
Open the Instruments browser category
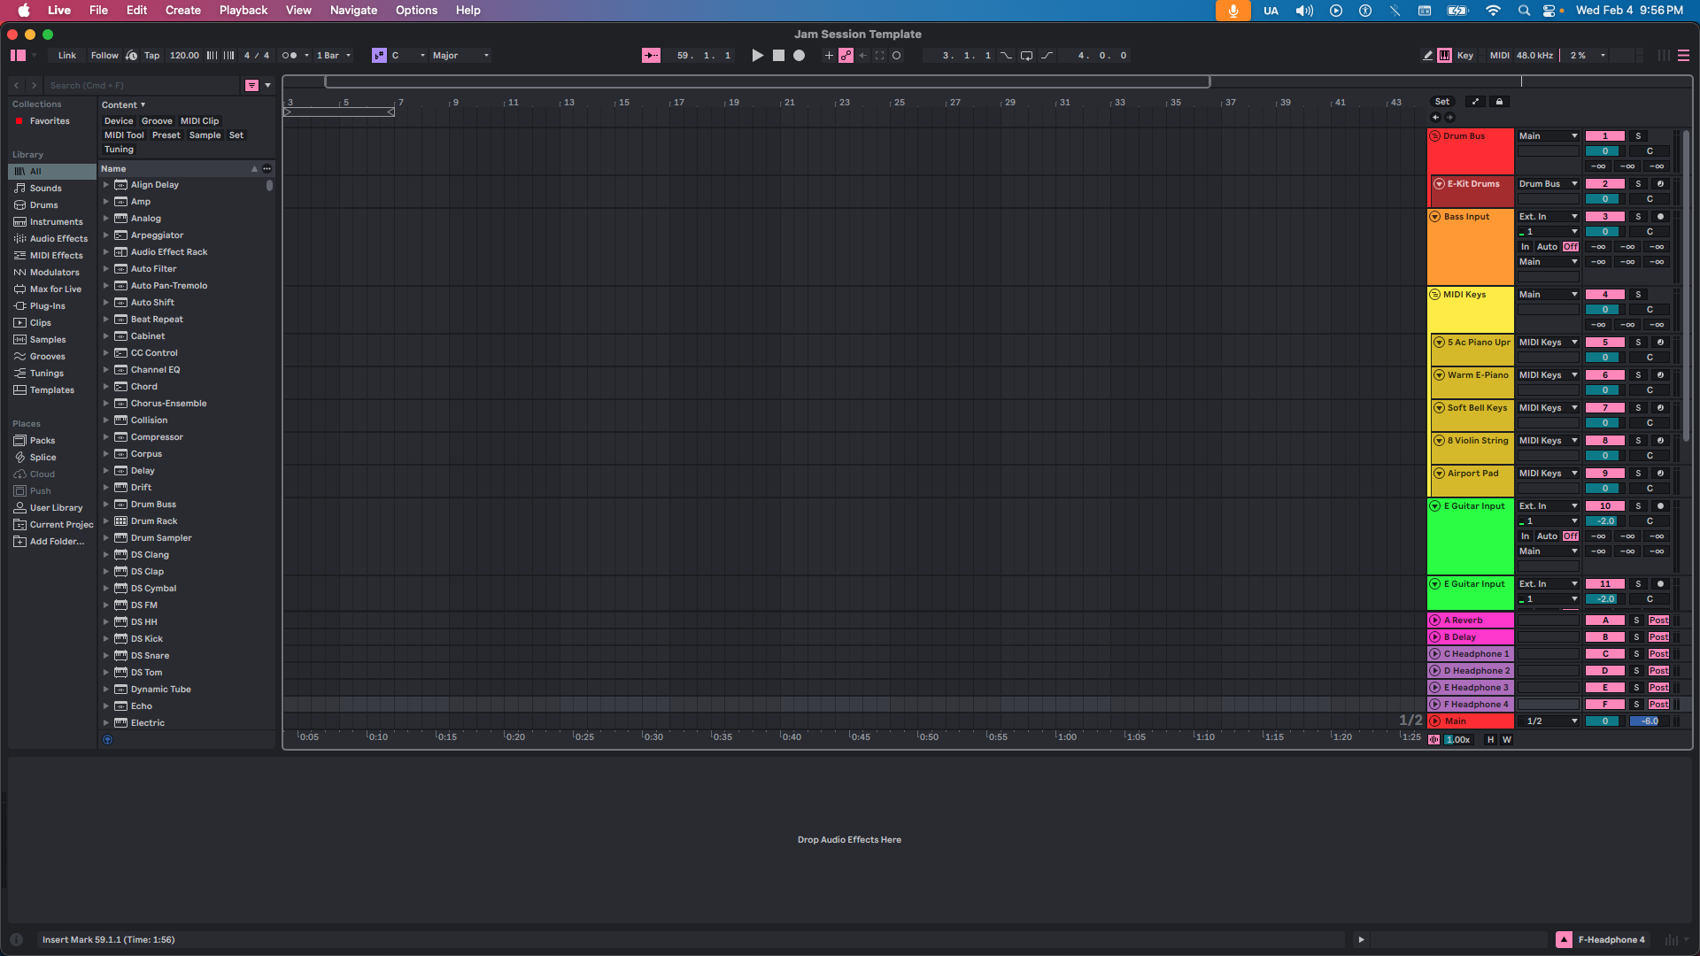coord(55,221)
